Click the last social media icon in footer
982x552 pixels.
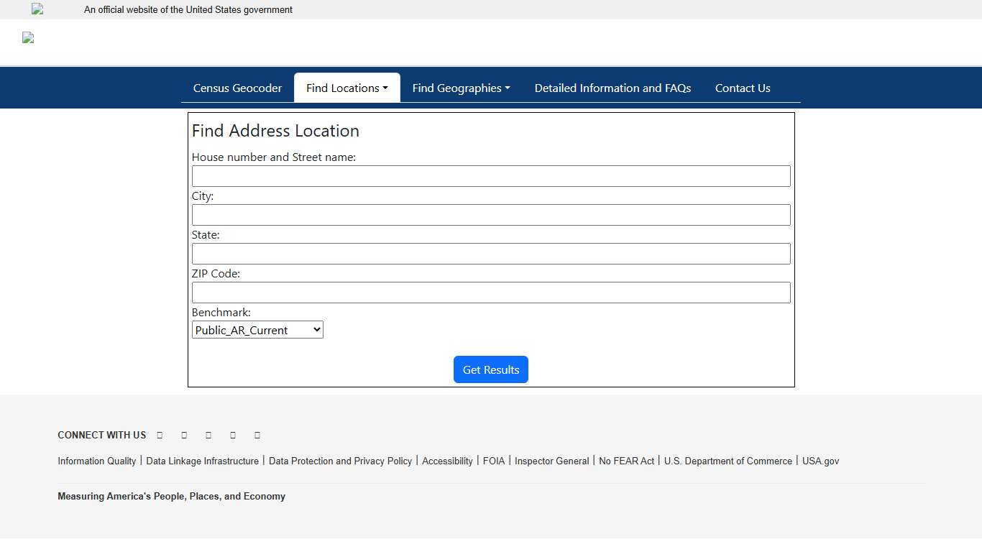click(257, 434)
